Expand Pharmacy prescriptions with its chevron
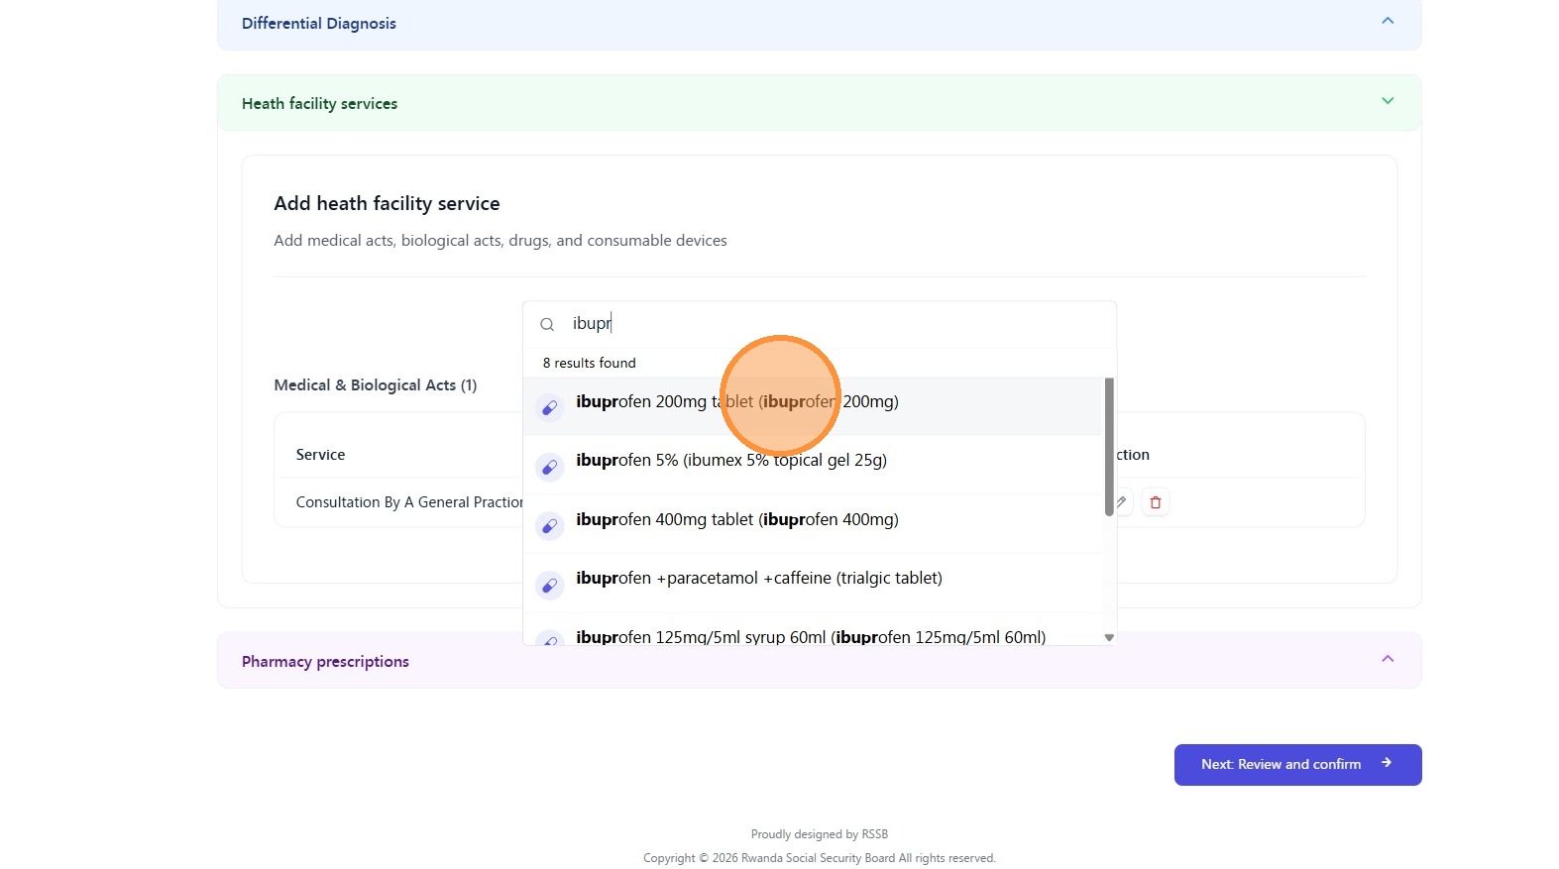Viewport: 1559px width, 869px height. click(1388, 659)
